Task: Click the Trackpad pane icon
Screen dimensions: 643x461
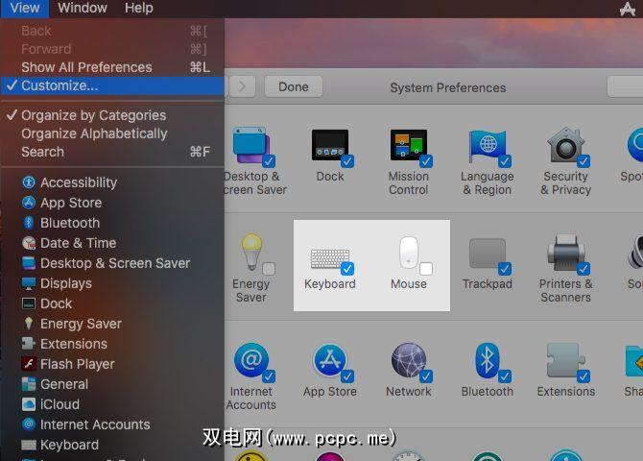Action: (488, 253)
